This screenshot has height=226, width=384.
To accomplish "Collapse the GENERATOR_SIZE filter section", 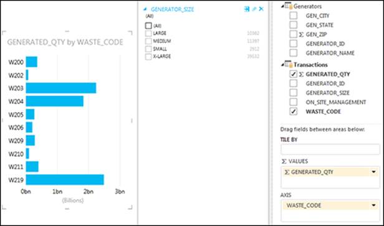I will pyautogui.click(x=145, y=9).
